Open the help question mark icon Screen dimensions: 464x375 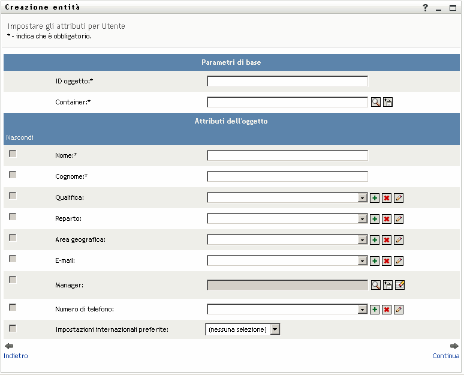[x=426, y=8]
